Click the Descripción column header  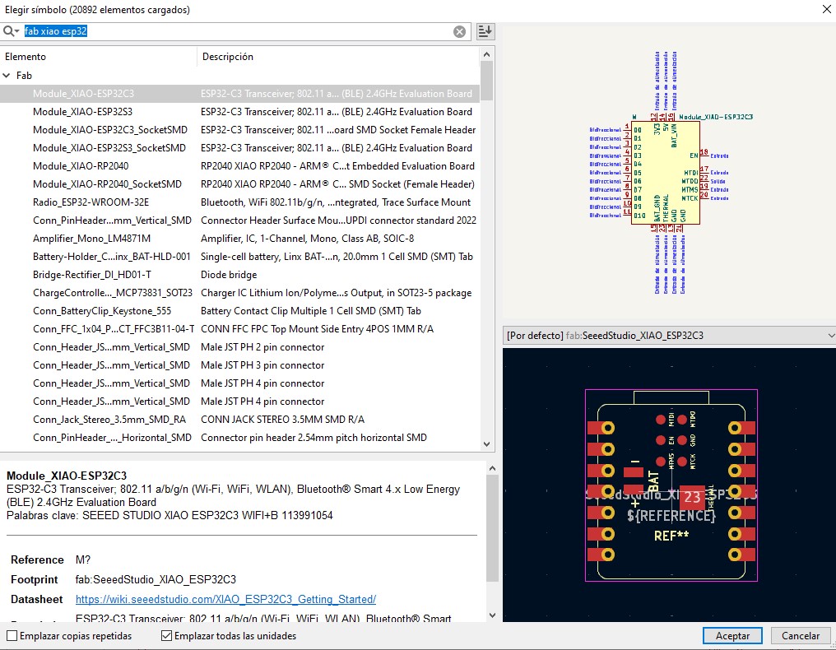coord(338,57)
